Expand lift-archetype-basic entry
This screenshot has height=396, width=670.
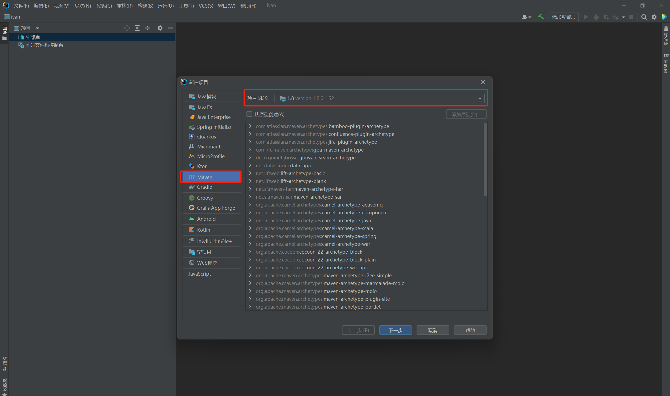(250, 173)
